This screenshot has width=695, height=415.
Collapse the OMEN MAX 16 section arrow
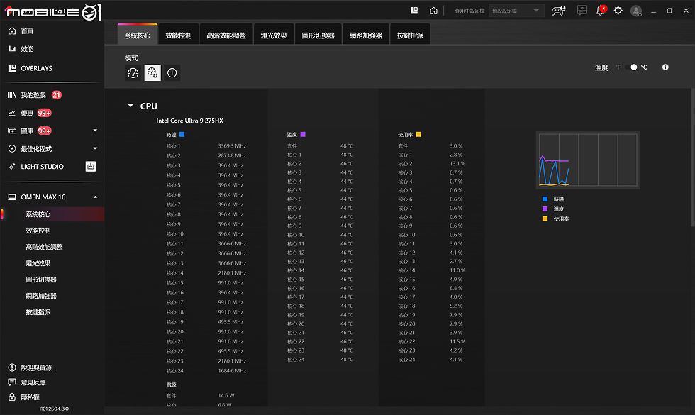click(x=95, y=197)
